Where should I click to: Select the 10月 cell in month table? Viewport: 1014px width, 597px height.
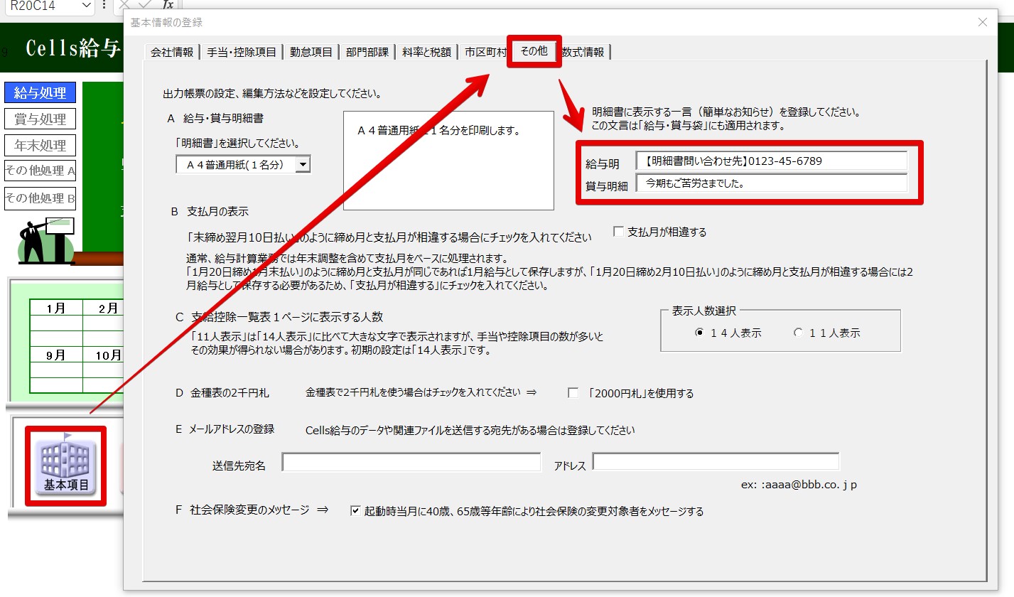tap(104, 355)
